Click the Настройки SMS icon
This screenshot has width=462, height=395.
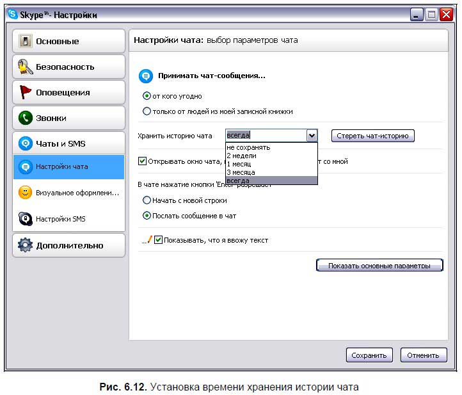coord(25,219)
